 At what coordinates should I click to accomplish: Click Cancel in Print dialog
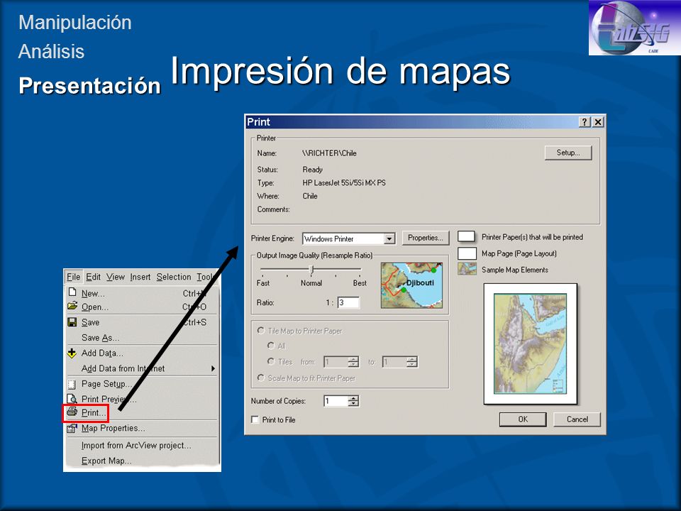tap(577, 419)
